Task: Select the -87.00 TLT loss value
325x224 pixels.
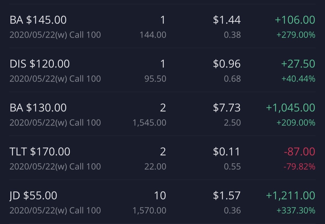Action: (x=299, y=152)
